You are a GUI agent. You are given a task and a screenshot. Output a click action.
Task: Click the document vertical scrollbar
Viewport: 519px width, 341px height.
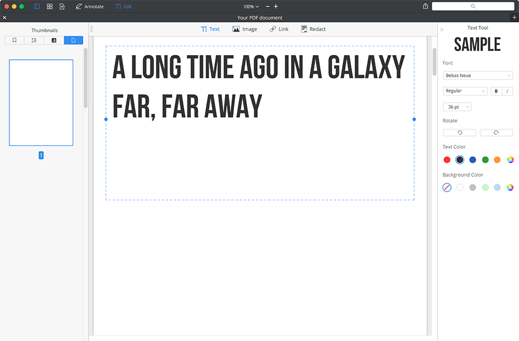tap(434, 62)
